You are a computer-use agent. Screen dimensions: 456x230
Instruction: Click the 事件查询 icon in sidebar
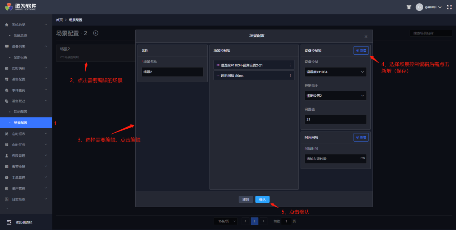pos(7,90)
